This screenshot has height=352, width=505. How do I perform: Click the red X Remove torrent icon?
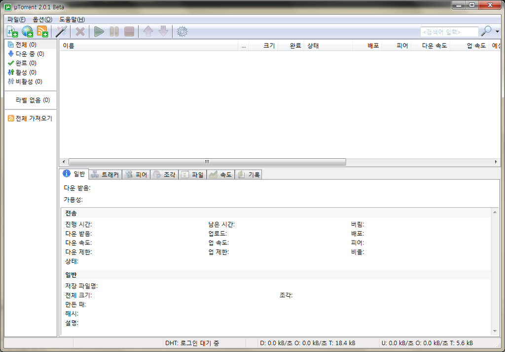(x=80, y=32)
